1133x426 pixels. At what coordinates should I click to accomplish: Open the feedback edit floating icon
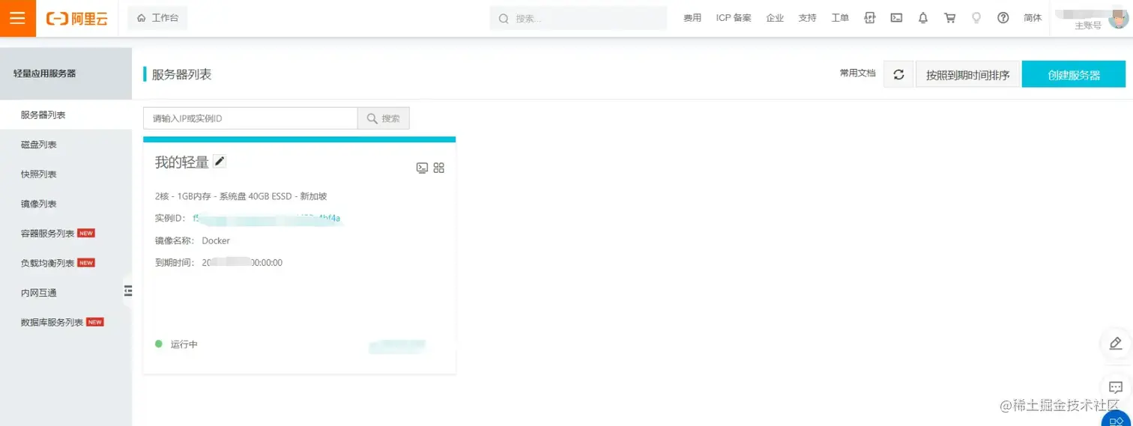click(1116, 343)
